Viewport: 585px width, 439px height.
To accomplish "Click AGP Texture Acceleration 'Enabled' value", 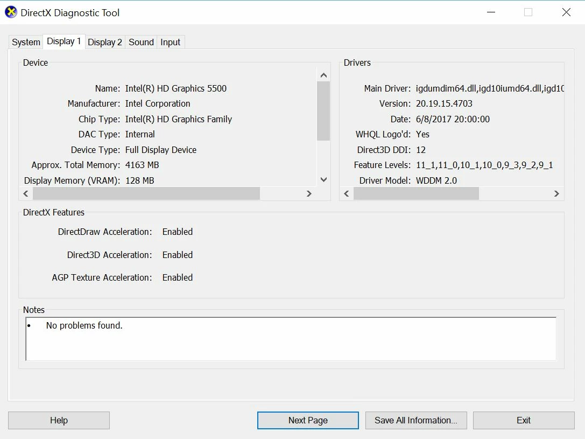I will [x=178, y=278].
